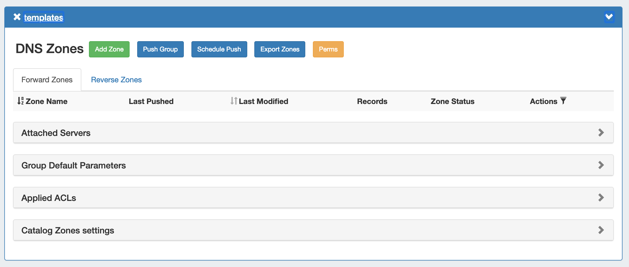Click the Records column header
The height and width of the screenshot is (267, 629).
tap(372, 101)
